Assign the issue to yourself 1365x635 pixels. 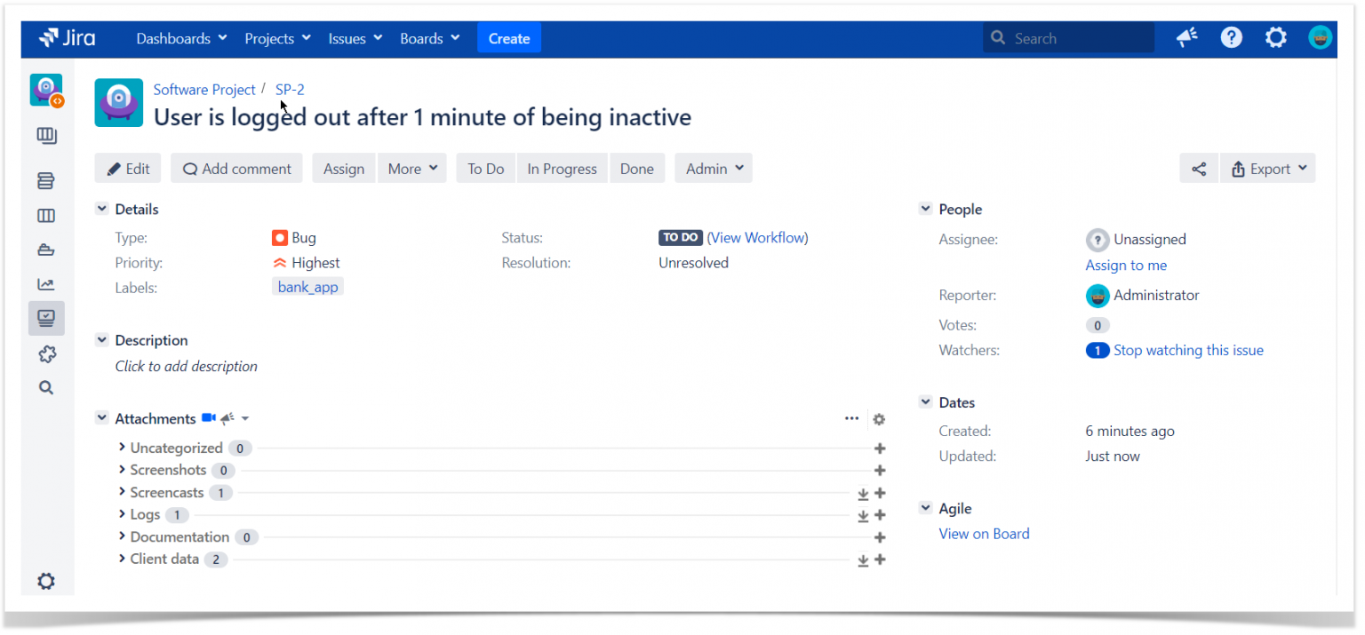1126,265
